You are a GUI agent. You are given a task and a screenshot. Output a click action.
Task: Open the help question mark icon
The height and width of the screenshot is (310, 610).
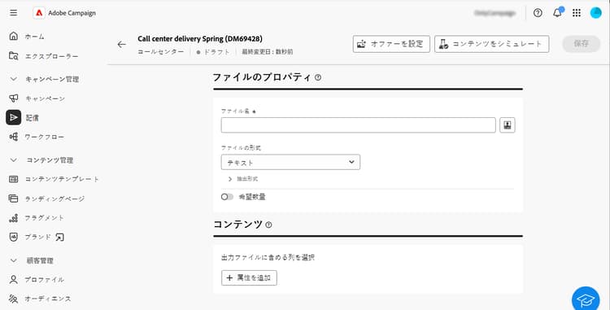click(x=538, y=13)
